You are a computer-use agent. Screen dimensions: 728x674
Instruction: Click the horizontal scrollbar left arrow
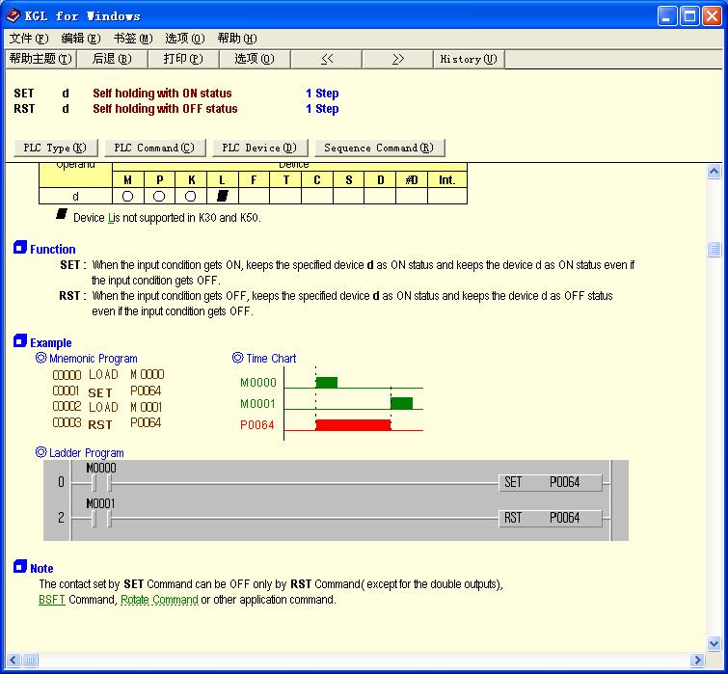point(13,660)
